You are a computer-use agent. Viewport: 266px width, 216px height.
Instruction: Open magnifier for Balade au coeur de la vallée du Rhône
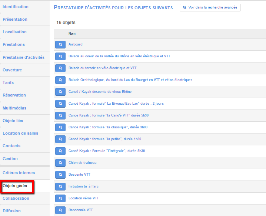[x=60, y=56]
